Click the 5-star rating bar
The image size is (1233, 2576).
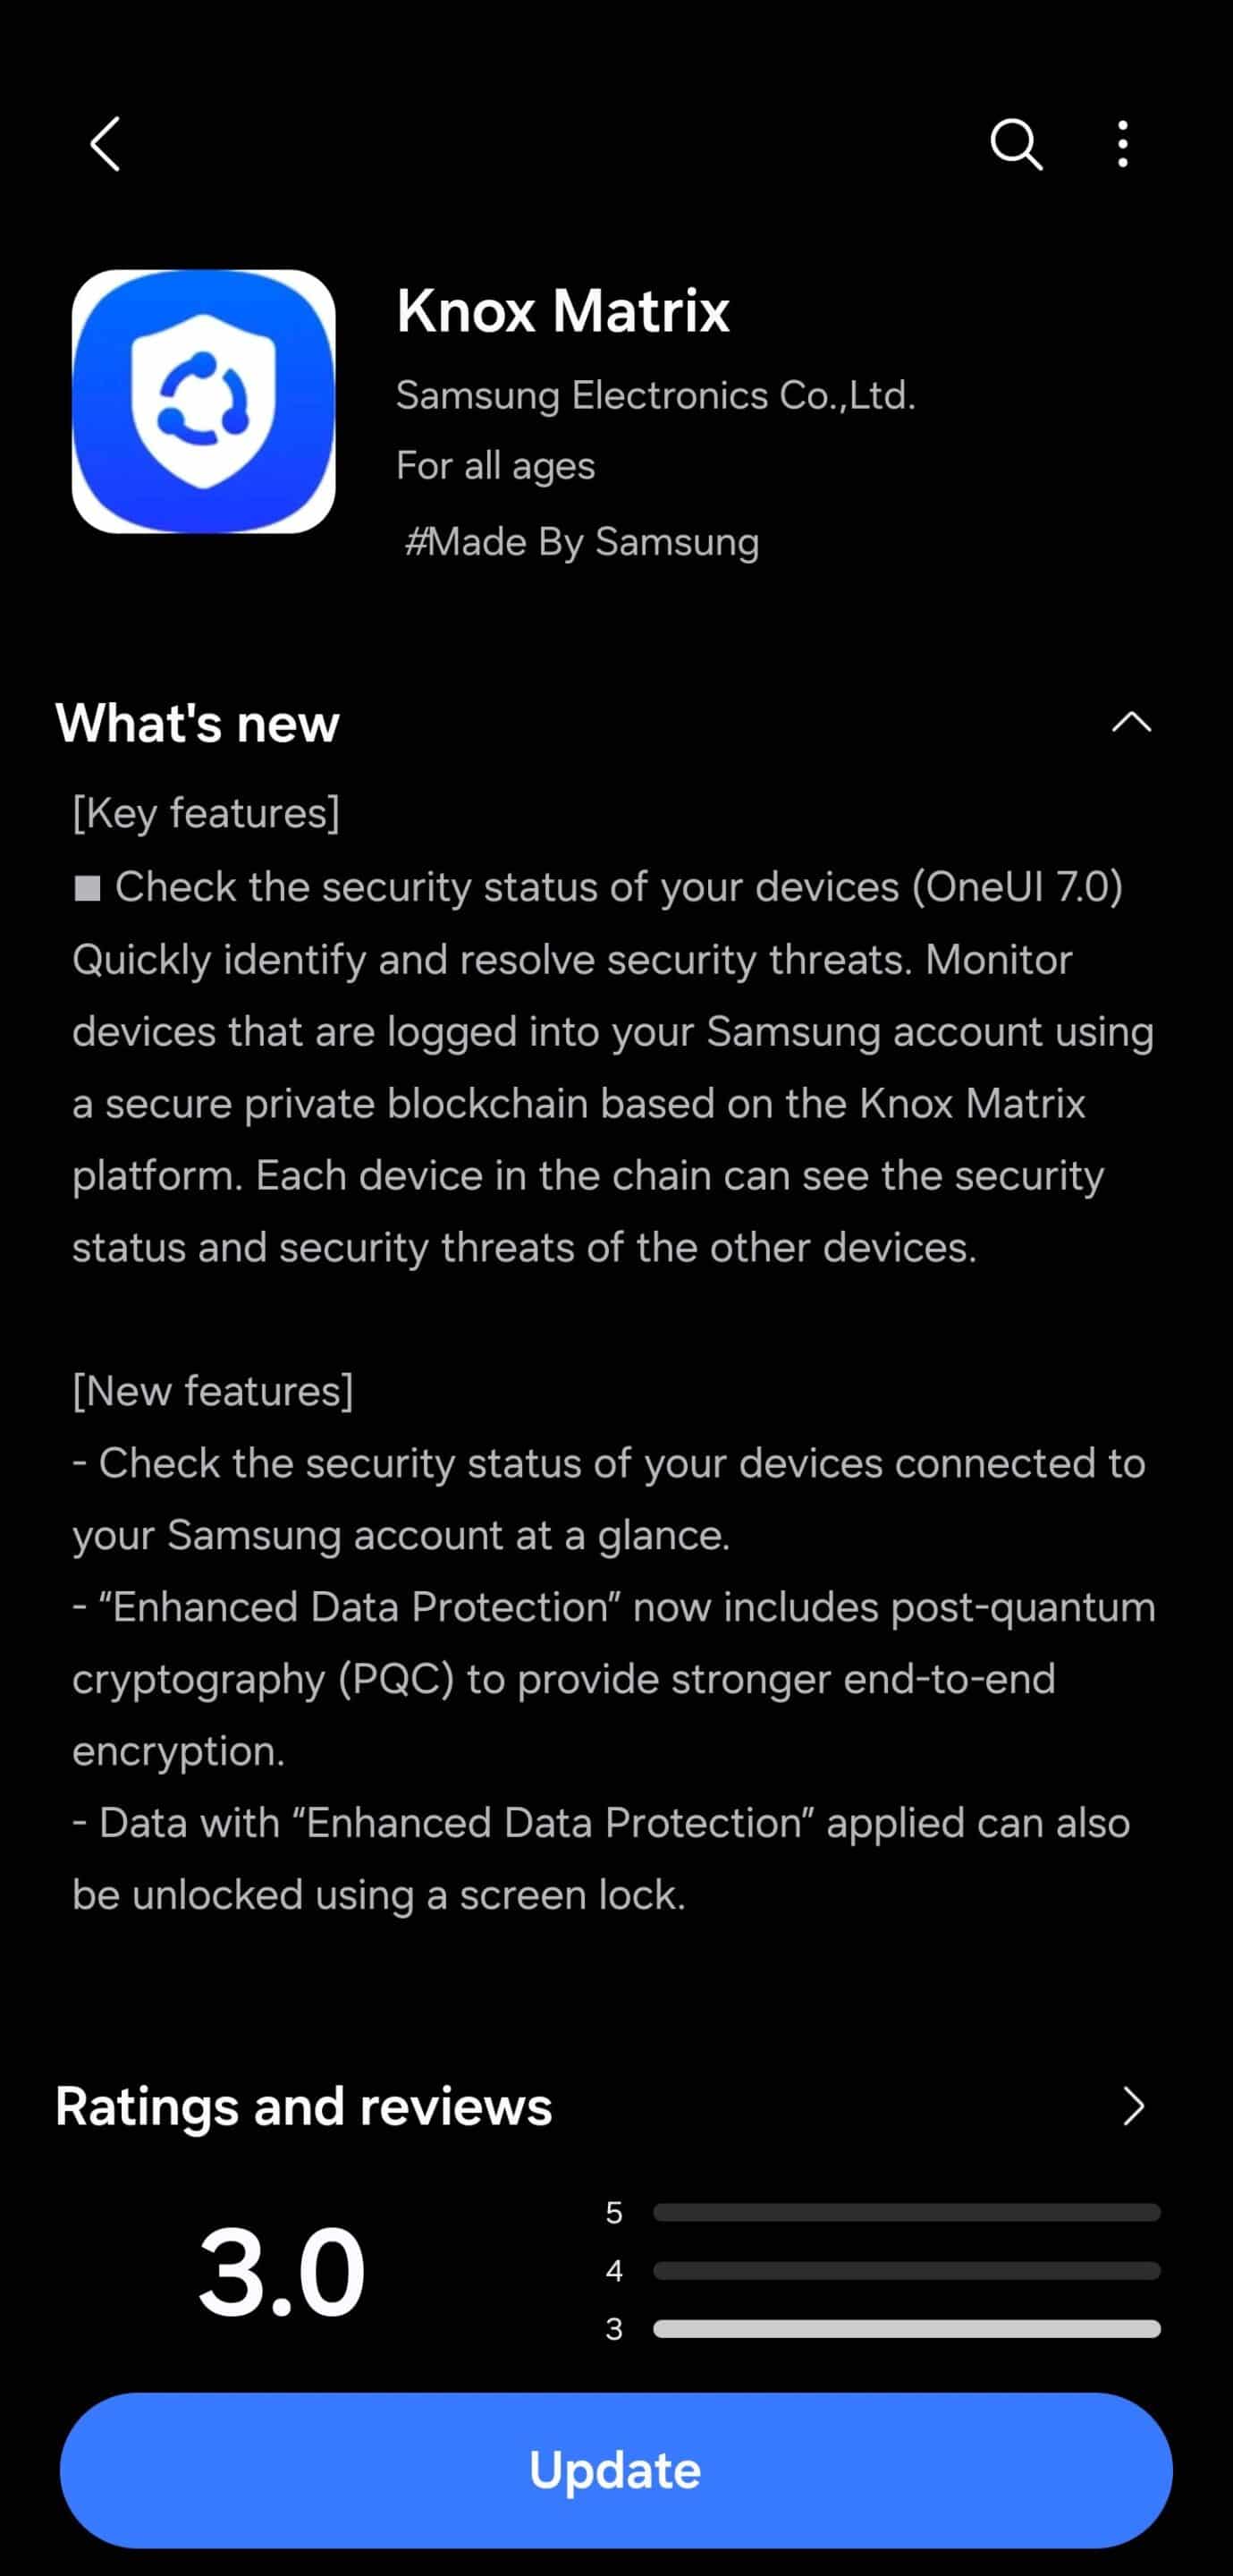click(x=906, y=2212)
